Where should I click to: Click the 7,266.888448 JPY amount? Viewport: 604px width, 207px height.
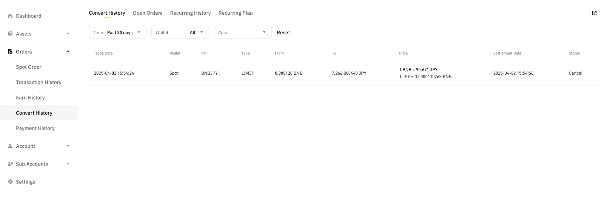pos(349,73)
